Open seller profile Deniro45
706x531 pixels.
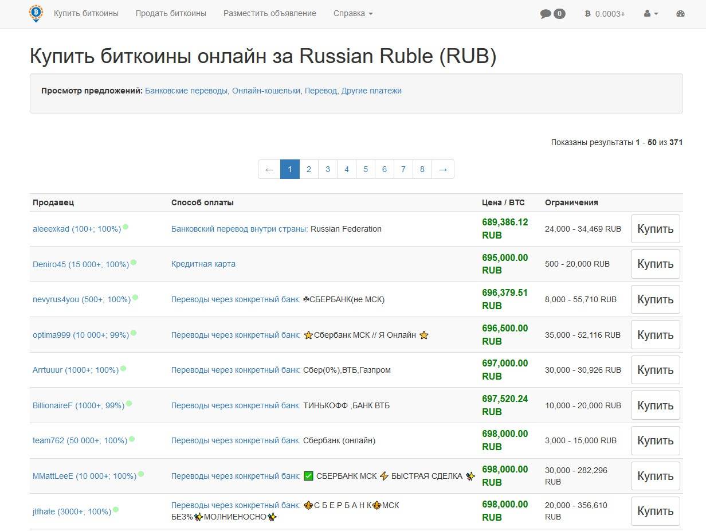pyautogui.click(x=49, y=264)
